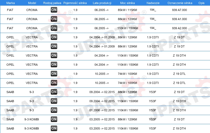This screenshot has height=133, width=210.
Task: Click YS3F in the 9-3 KOMBI Z 19 DTH row
Action: click(x=153, y=128)
